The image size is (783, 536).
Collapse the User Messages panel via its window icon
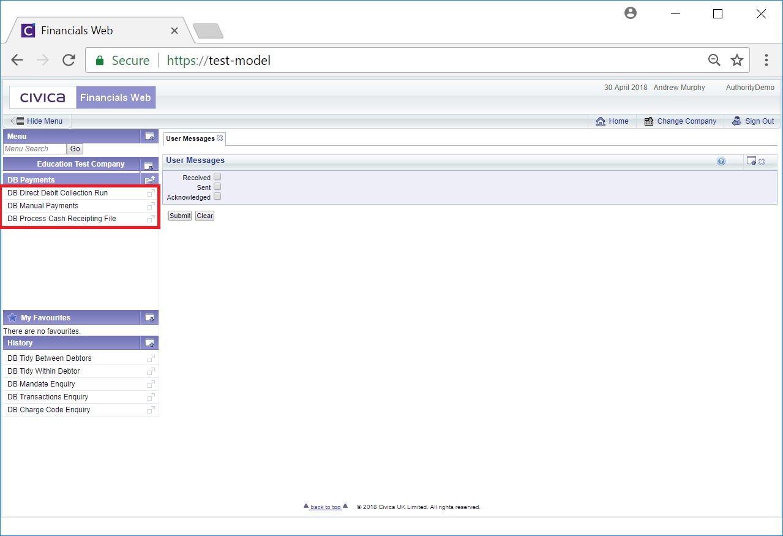pyautogui.click(x=751, y=161)
